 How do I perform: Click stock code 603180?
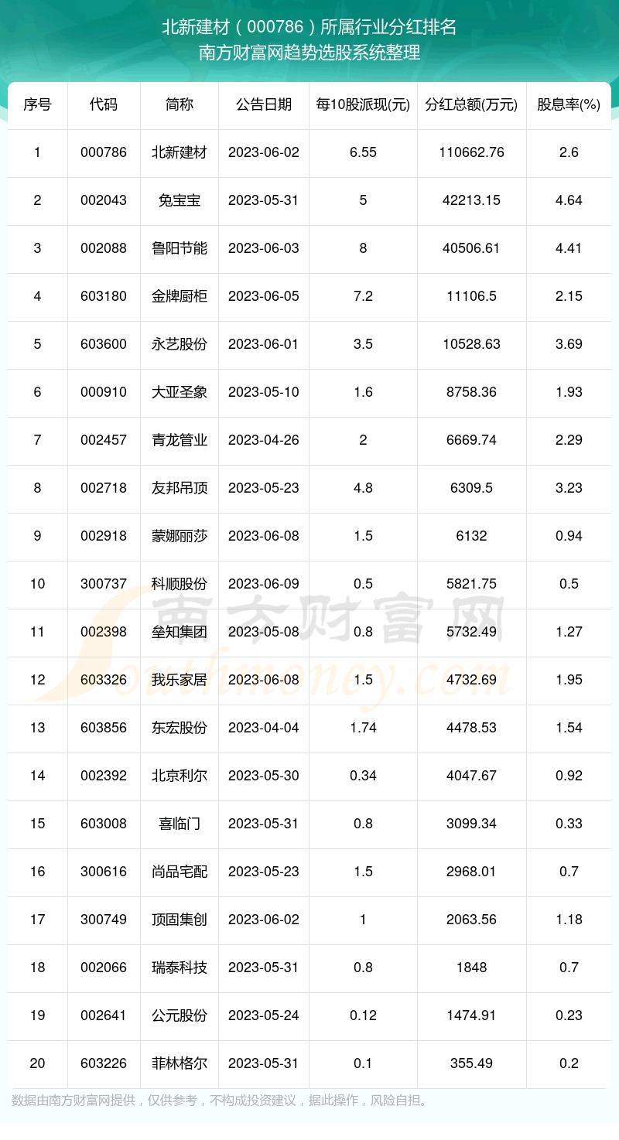point(104,296)
